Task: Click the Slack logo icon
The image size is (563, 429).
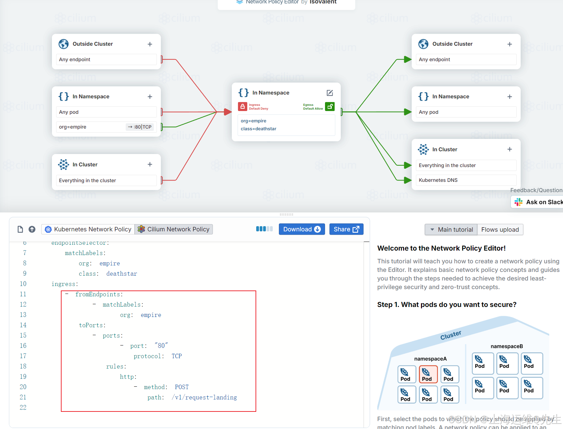Action: point(518,202)
